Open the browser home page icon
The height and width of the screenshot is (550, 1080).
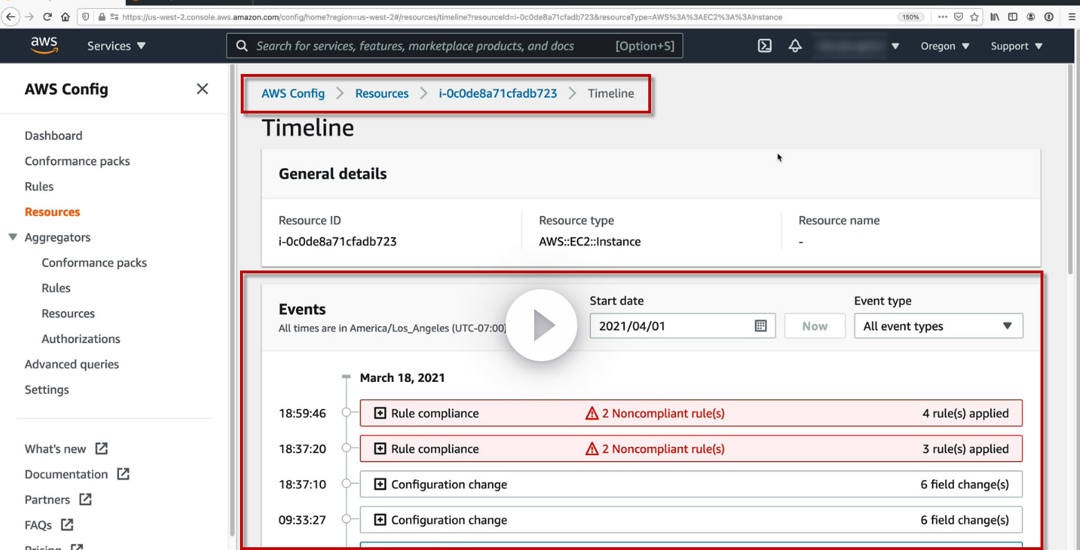coord(65,17)
